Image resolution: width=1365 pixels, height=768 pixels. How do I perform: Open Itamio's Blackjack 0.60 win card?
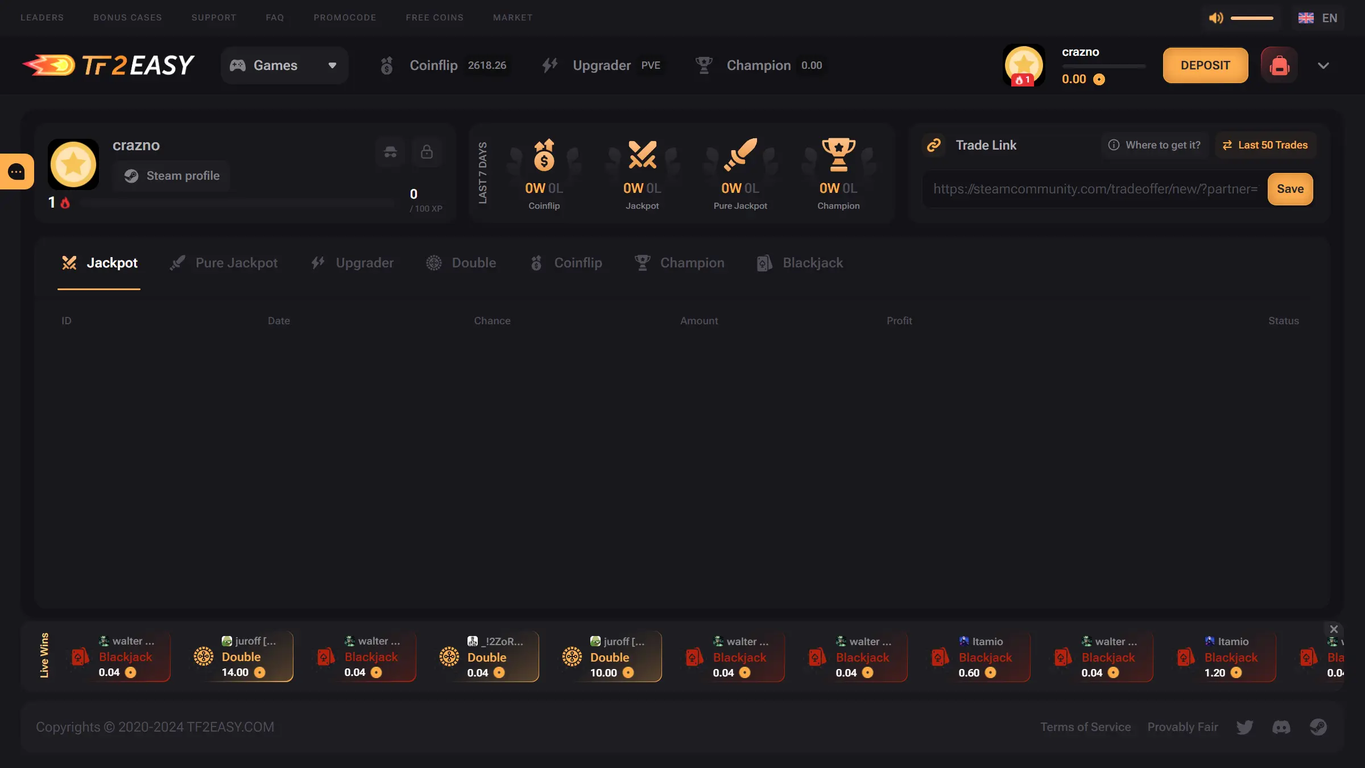pyautogui.click(x=979, y=656)
